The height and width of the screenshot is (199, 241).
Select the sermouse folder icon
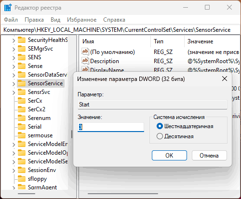coord(22,135)
